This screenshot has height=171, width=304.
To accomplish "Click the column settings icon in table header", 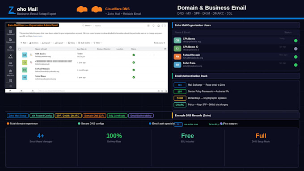I will coord(165,49).
